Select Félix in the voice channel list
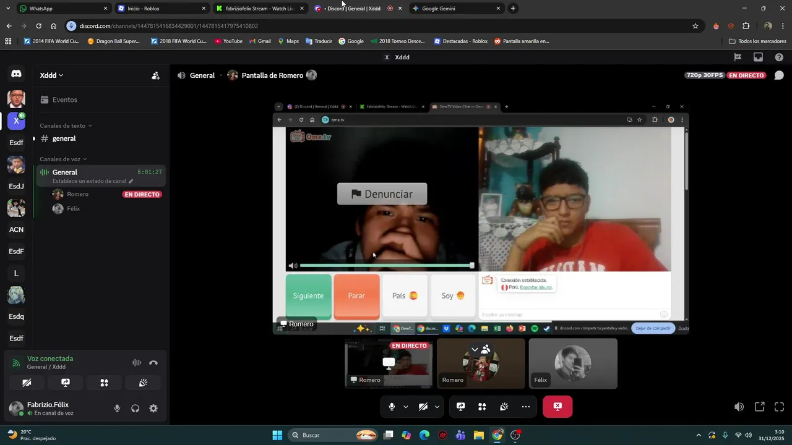This screenshot has height=445, width=792. 73,208
